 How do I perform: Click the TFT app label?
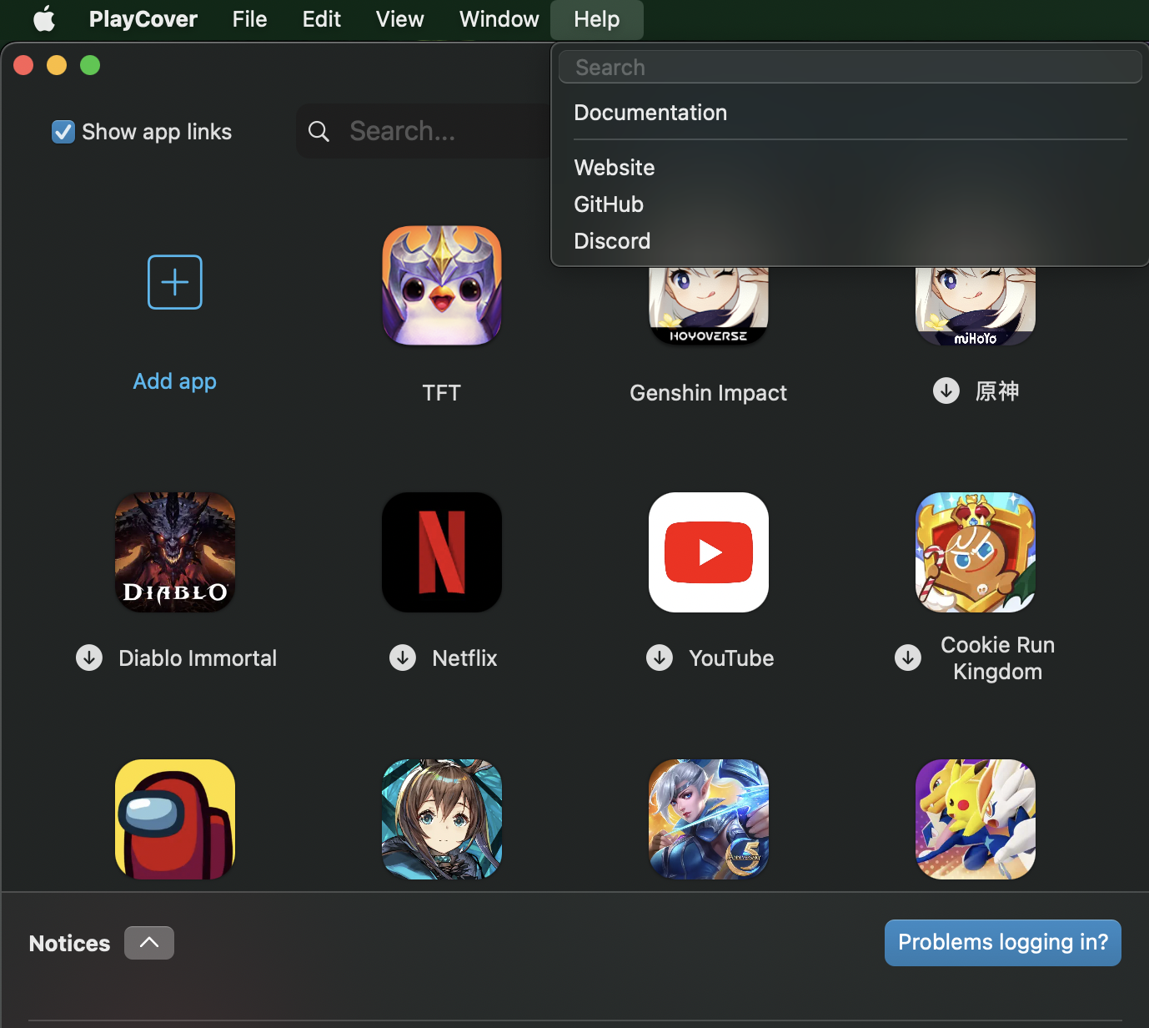(x=442, y=393)
